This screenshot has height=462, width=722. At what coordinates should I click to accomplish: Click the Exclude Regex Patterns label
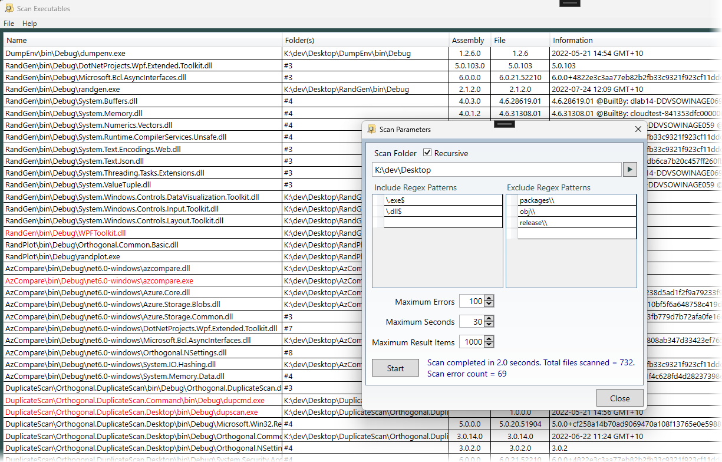coord(549,187)
